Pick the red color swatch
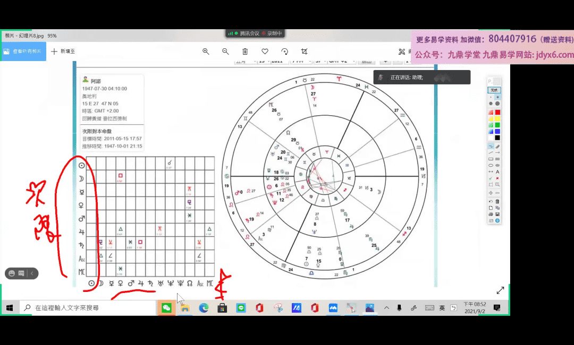574x345 pixels. tap(497, 112)
